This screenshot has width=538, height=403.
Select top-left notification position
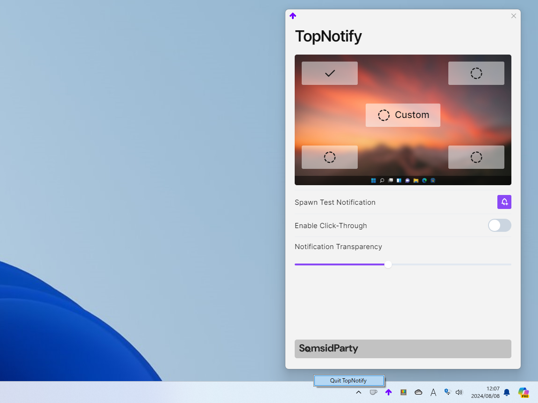329,73
